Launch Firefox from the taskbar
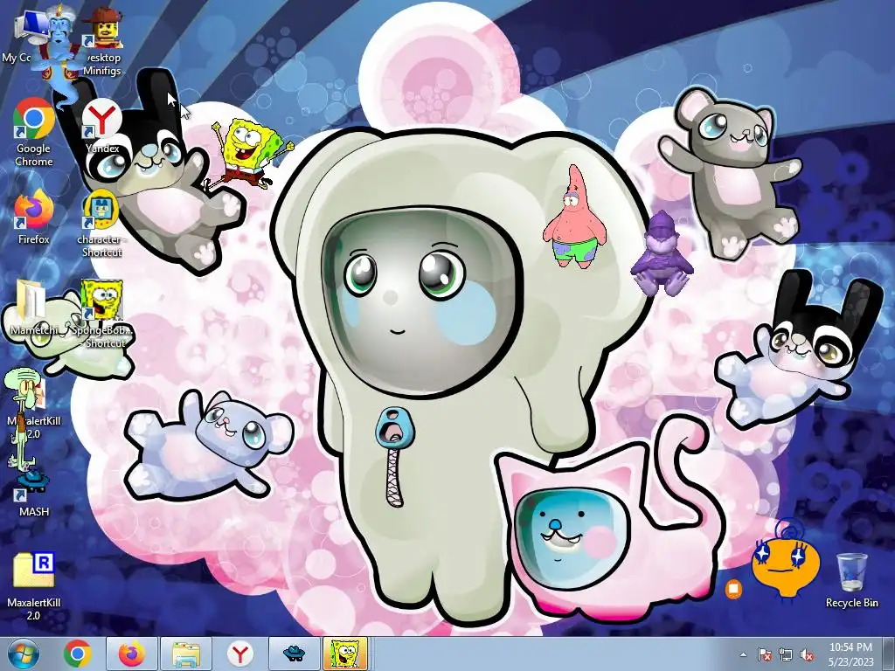895x671 pixels. pyautogui.click(x=131, y=654)
